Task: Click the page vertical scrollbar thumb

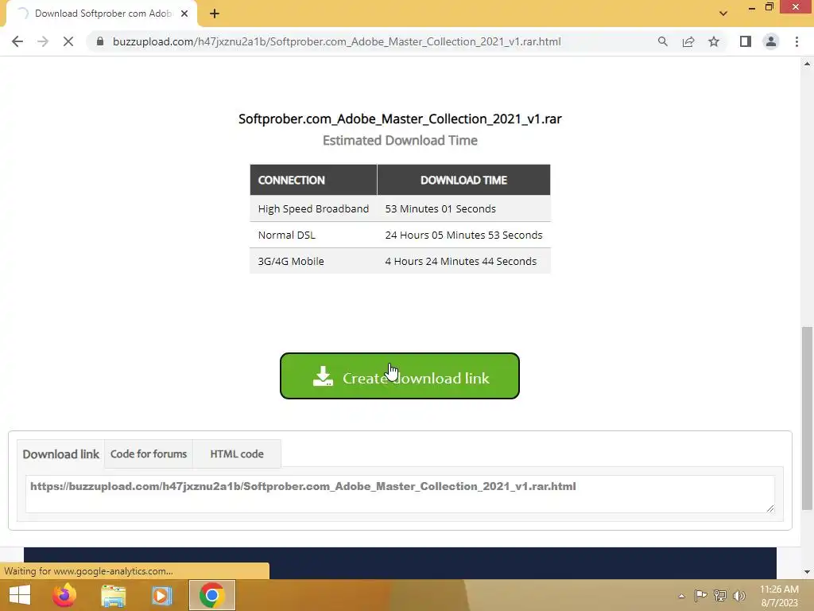Action: 807,418
